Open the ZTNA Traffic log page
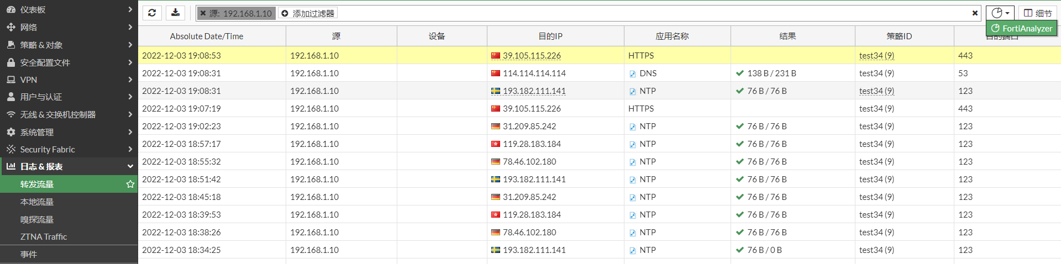The width and height of the screenshot is (1061, 264). tap(44, 236)
